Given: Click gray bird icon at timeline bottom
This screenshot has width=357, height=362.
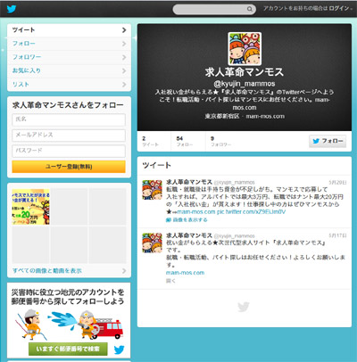Looking at the screenshot, I should [x=244, y=307].
